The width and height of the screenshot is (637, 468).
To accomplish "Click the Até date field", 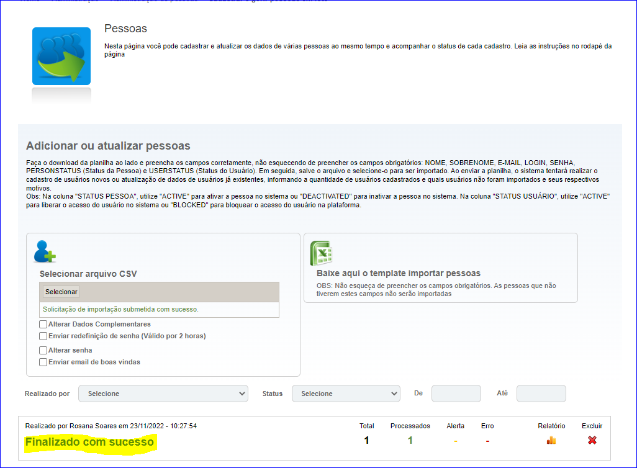I will [541, 394].
